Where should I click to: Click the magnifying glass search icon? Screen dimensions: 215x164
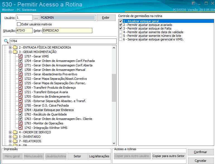(x=6, y=41)
